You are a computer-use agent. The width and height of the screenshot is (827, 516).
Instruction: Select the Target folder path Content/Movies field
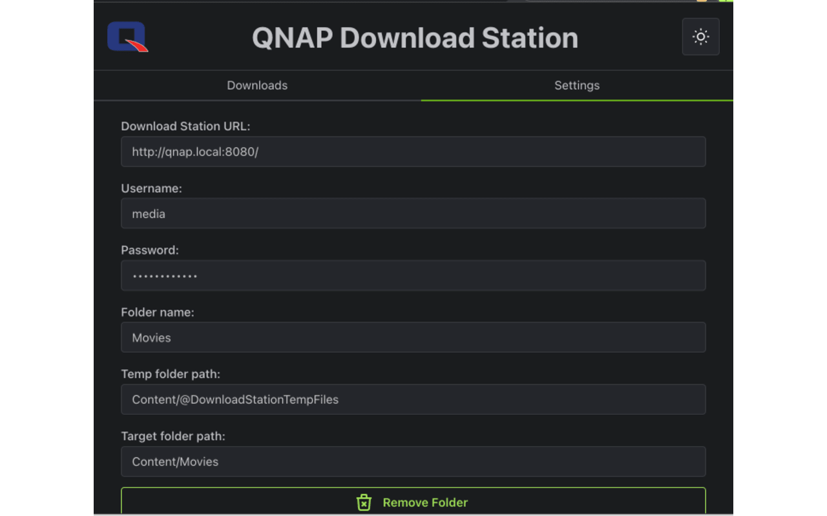tap(413, 462)
